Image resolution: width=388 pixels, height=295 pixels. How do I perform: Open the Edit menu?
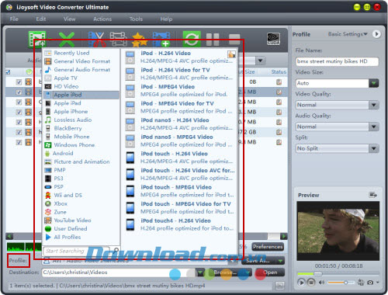click(x=41, y=19)
